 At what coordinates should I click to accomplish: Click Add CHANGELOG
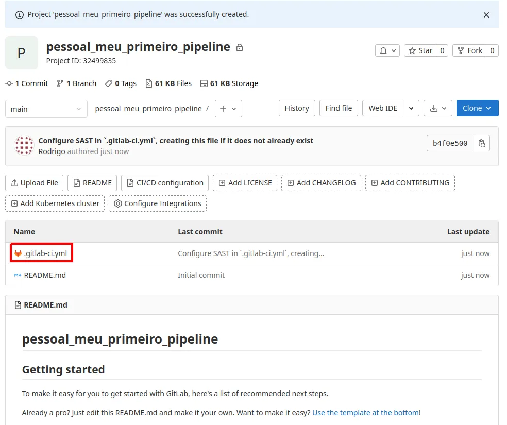pos(321,183)
